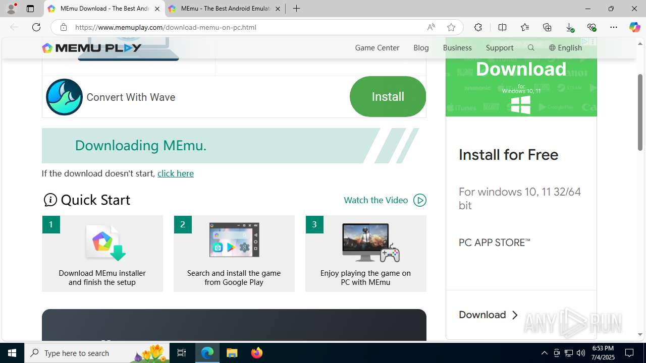Open the Downloads toolbar icon

tap(569, 27)
